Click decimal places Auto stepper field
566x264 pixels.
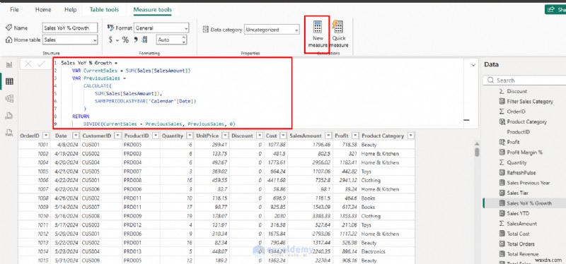pyautogui.click(x=171, y=40)
